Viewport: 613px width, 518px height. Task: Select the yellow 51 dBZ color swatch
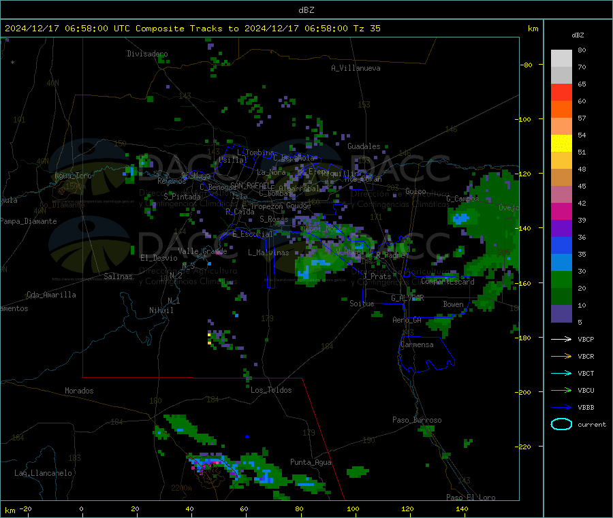click(x=561, y=144)
